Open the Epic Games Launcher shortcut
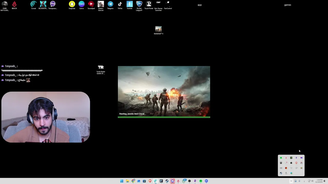The image size is (328, 184). [x=158, y=6]
